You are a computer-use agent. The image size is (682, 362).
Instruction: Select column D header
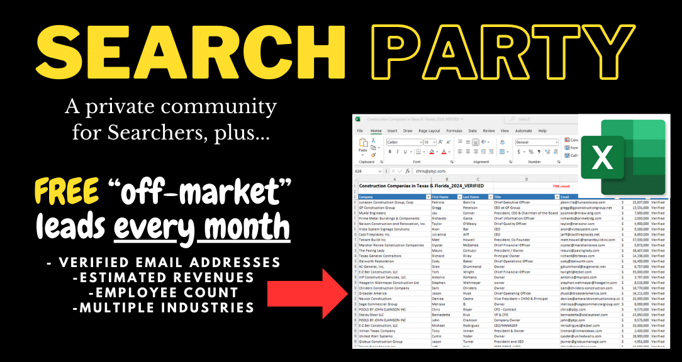(x=527, y=179)
